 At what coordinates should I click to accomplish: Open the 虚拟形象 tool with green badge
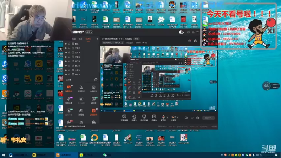pos(69,112)
